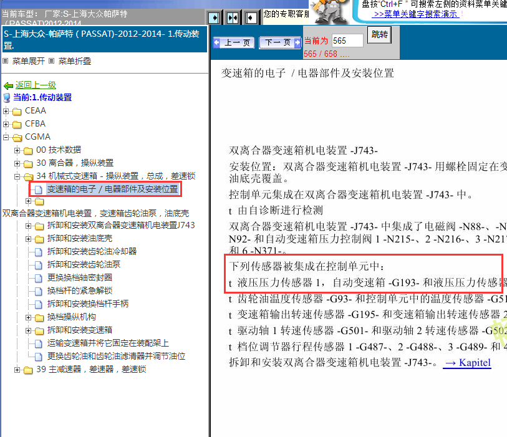Click folder icon for 换档操纵机构
This screenshot has height=437, width=507.
pyautogui.click(x=39, y=318)
